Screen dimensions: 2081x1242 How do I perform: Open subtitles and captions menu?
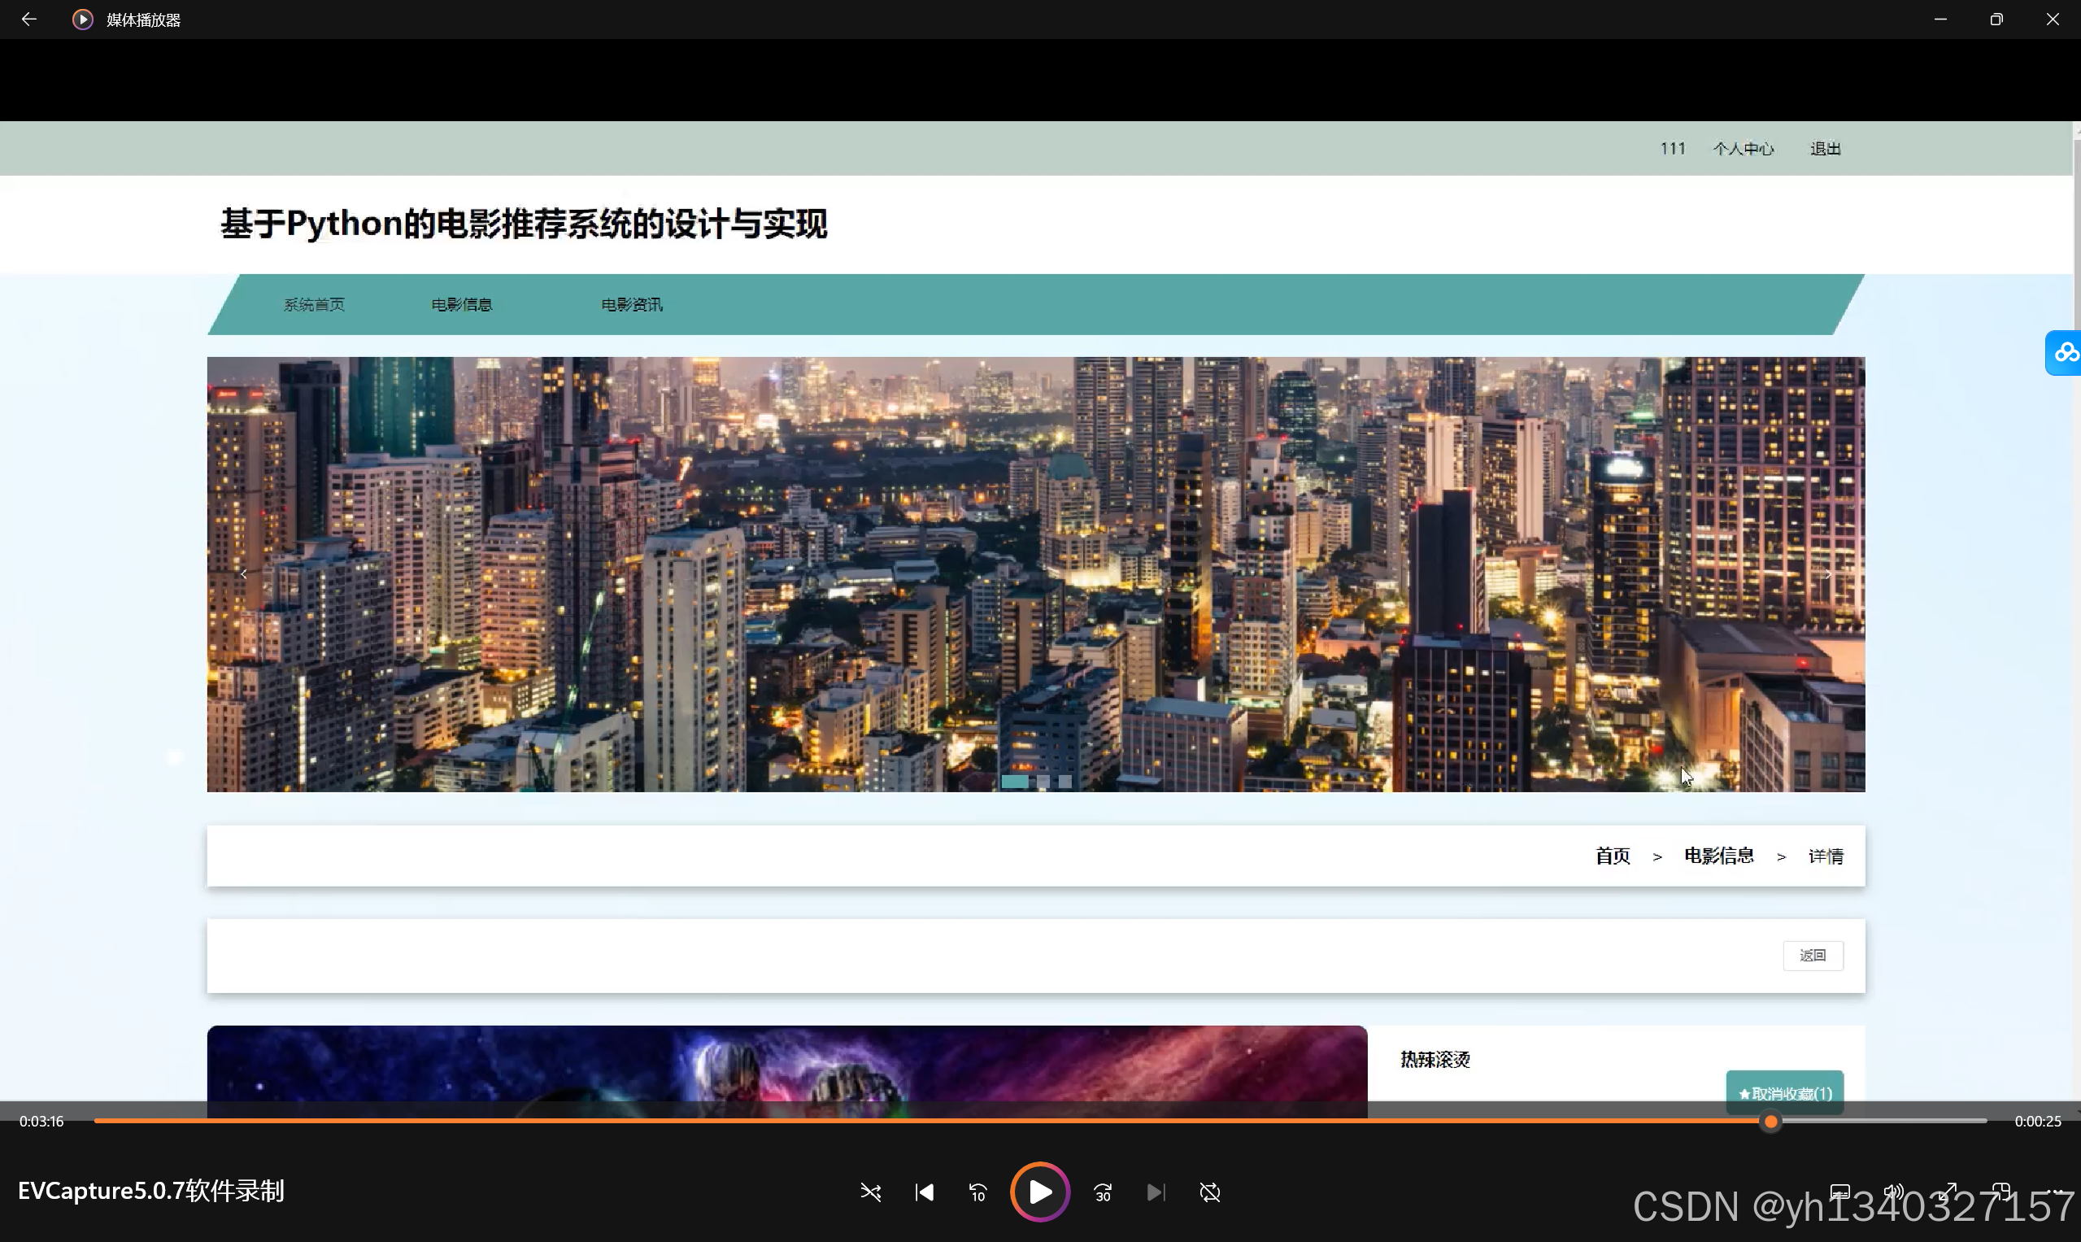[x=1839, y=1192]
